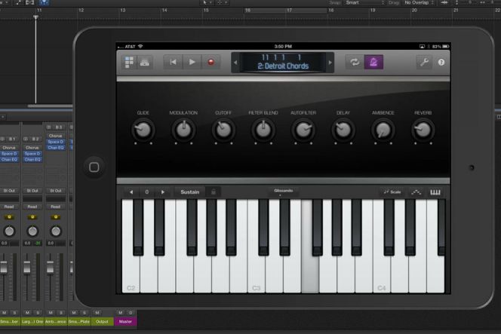501x334 pixels.
Task: Mute the Larg...l One channel strip
Action: 27,313
